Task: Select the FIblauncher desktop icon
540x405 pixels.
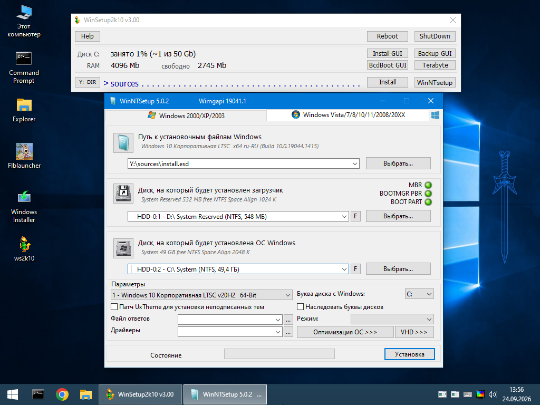Action: [x=24, y=156]
